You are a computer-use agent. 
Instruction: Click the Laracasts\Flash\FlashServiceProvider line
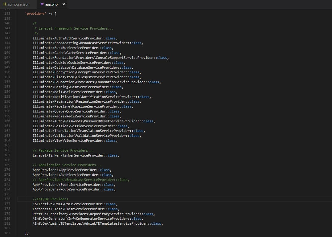(x=76, y=209)
